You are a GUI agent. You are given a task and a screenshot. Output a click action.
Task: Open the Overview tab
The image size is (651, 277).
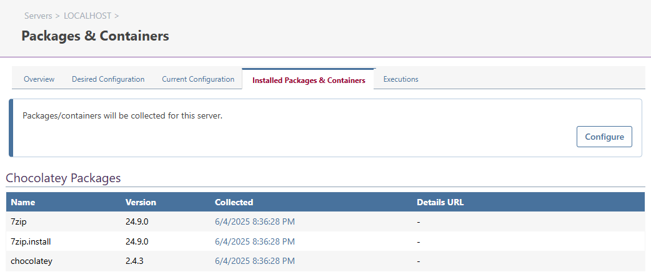(x=39, y=79)
